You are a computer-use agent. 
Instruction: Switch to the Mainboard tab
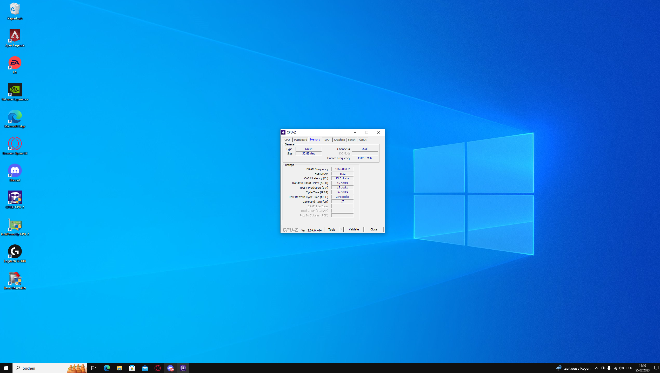(x=300, y=140)
